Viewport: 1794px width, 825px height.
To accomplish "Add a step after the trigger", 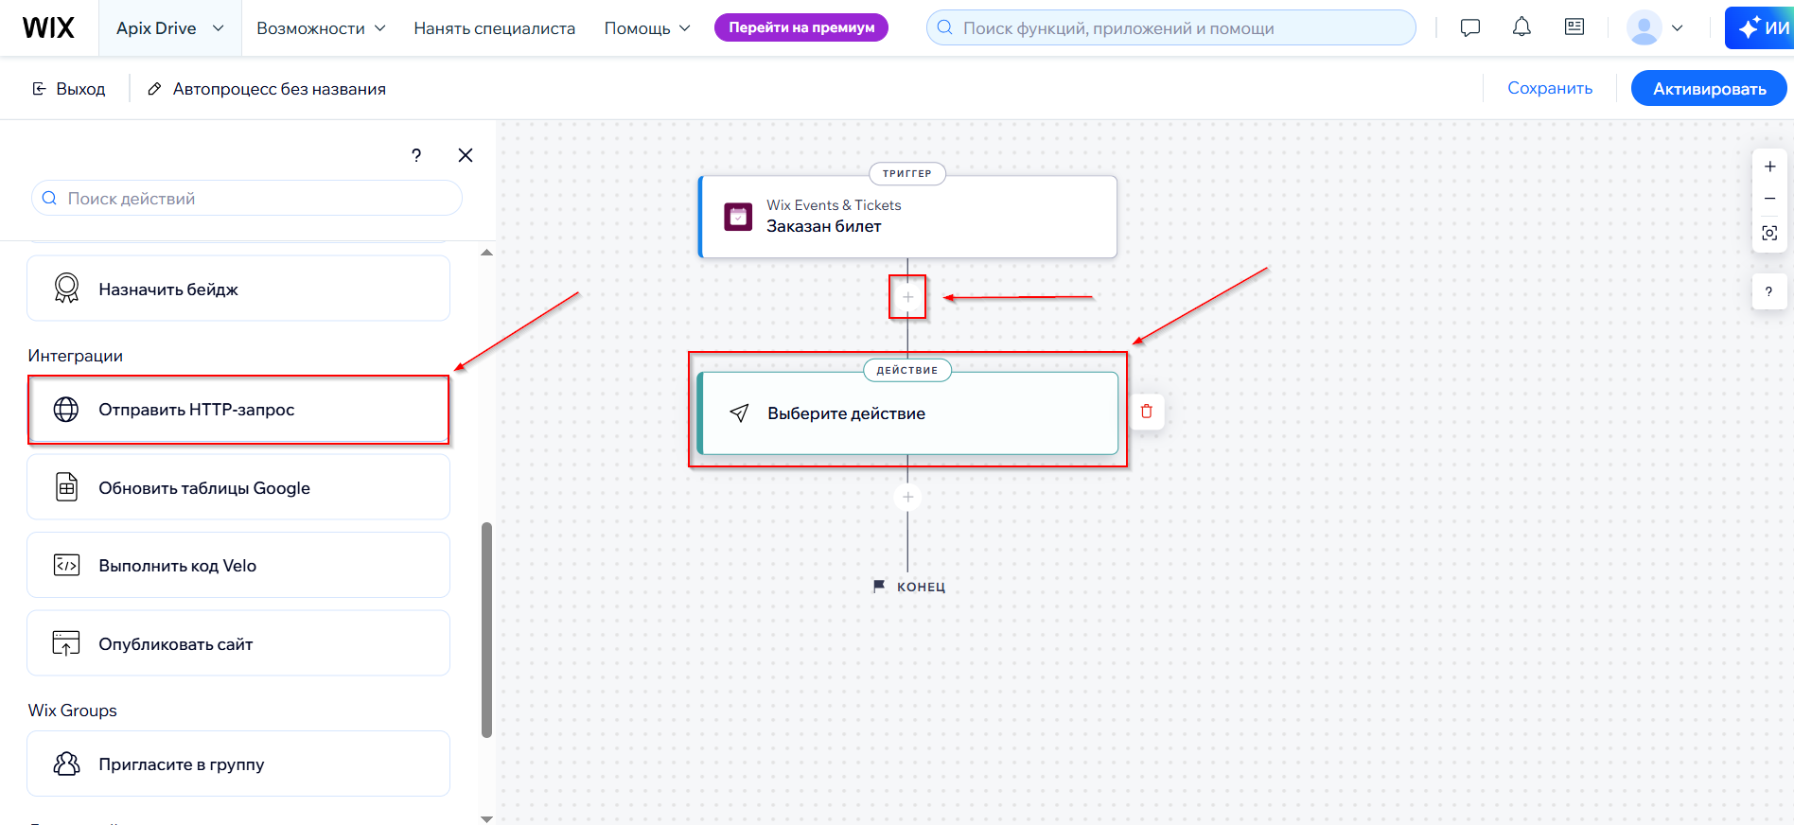I will pos(907,297).
